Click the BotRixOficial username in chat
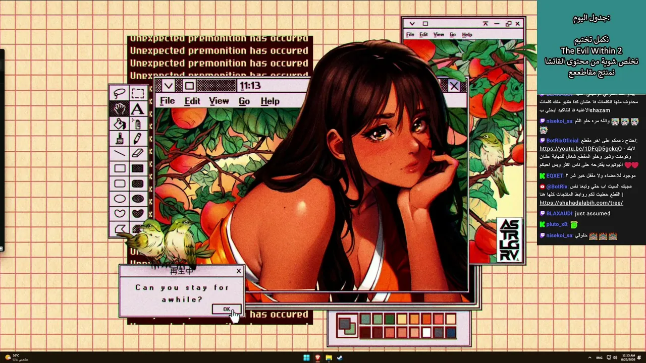This screenshot has width=646, height=363. (x=562, y=141)
